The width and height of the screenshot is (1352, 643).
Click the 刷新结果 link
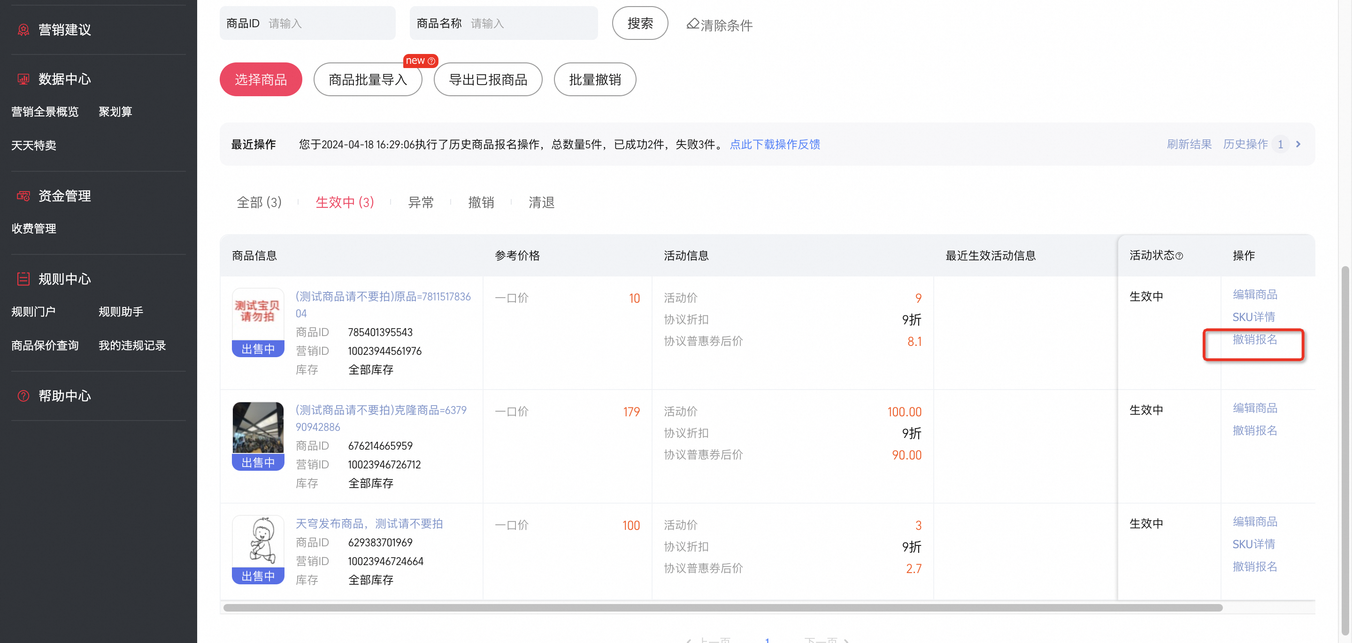pyautogui.click(x=1189, y=145)
